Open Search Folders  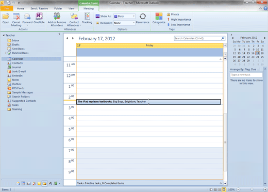click(21, 97)
